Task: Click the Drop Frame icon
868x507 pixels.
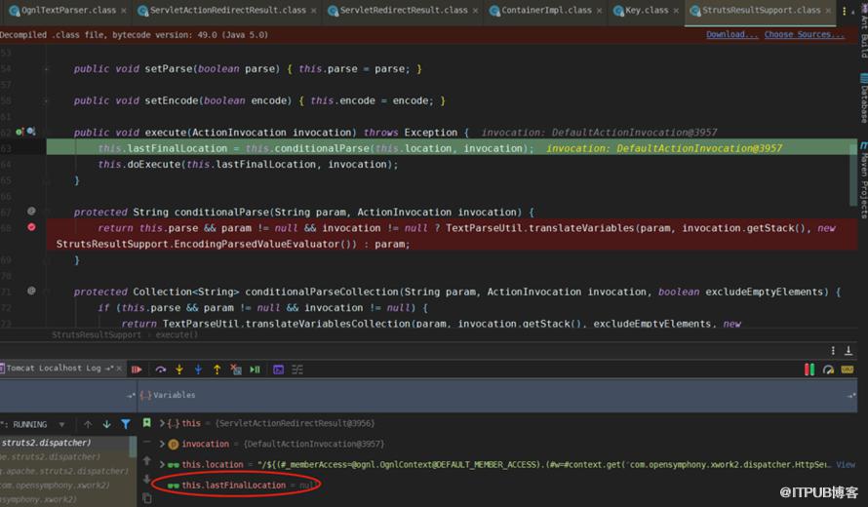Action: coord(236,370)
